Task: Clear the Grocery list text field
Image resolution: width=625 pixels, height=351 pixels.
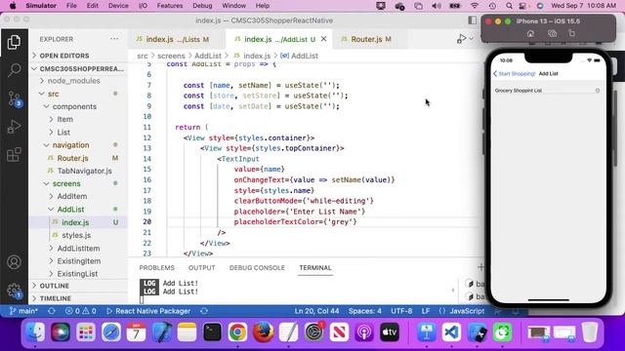Action: coord(597,91)
